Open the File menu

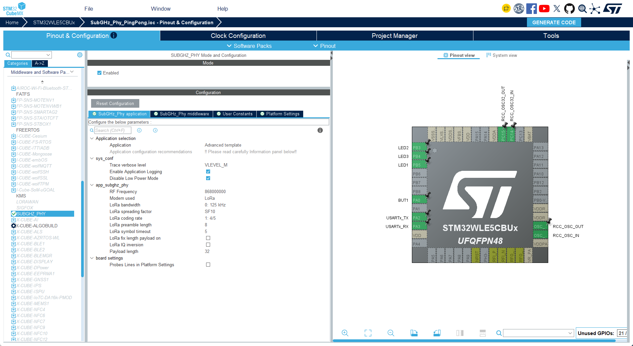(x=89, y=9)
